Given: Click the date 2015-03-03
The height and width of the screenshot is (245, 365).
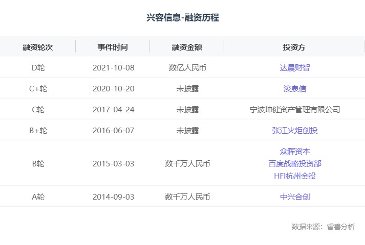Looking at the screenshot, I should pos(114,163).
